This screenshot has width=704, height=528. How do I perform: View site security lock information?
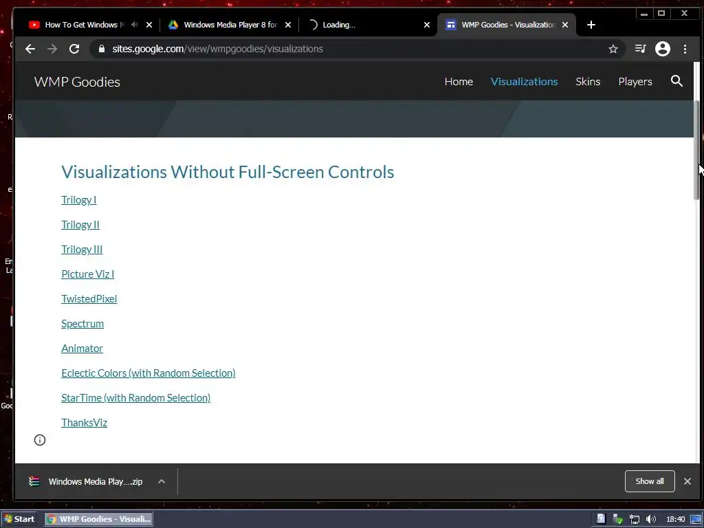click(x=102, y=49)
